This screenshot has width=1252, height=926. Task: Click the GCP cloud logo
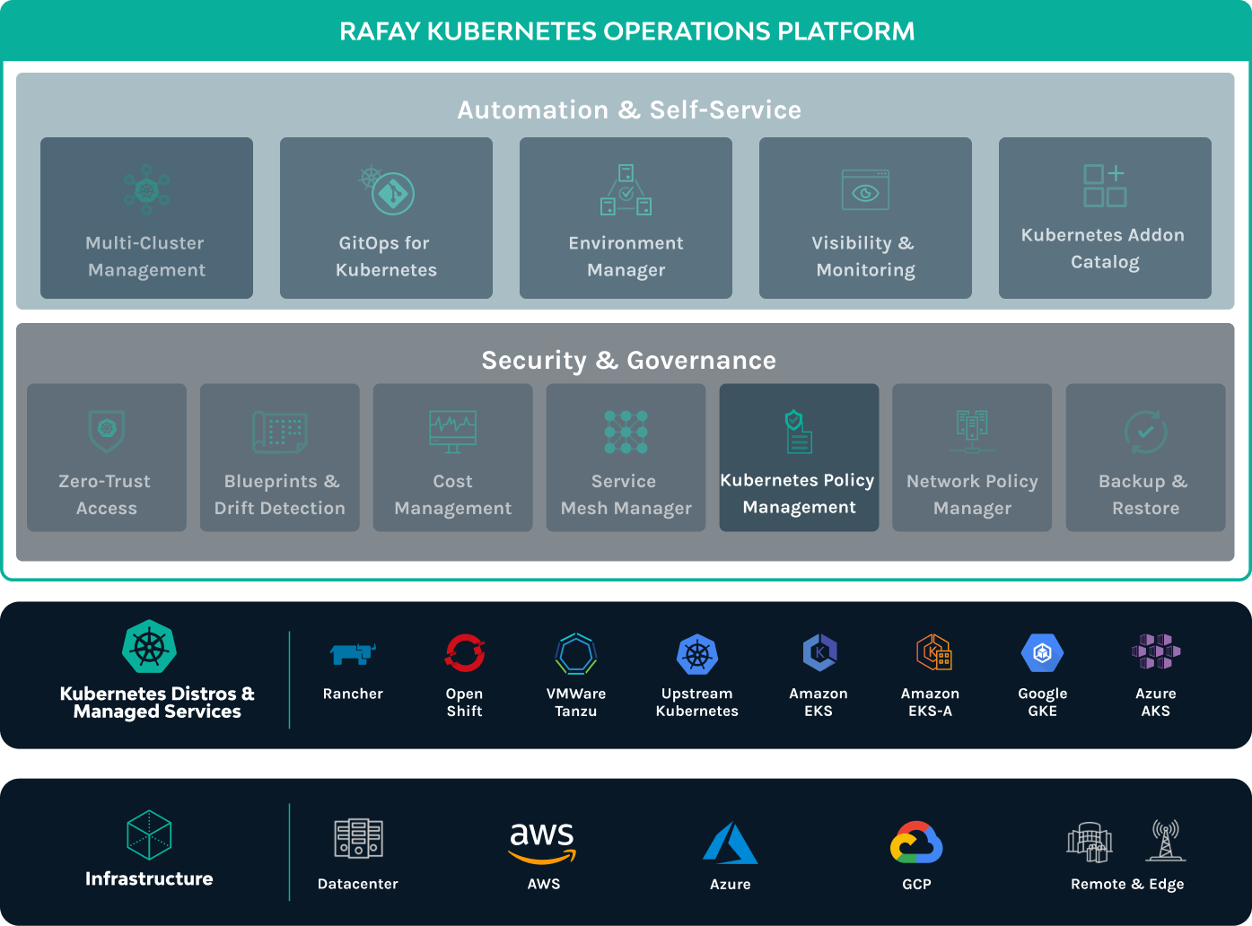[x=916, y=843]
